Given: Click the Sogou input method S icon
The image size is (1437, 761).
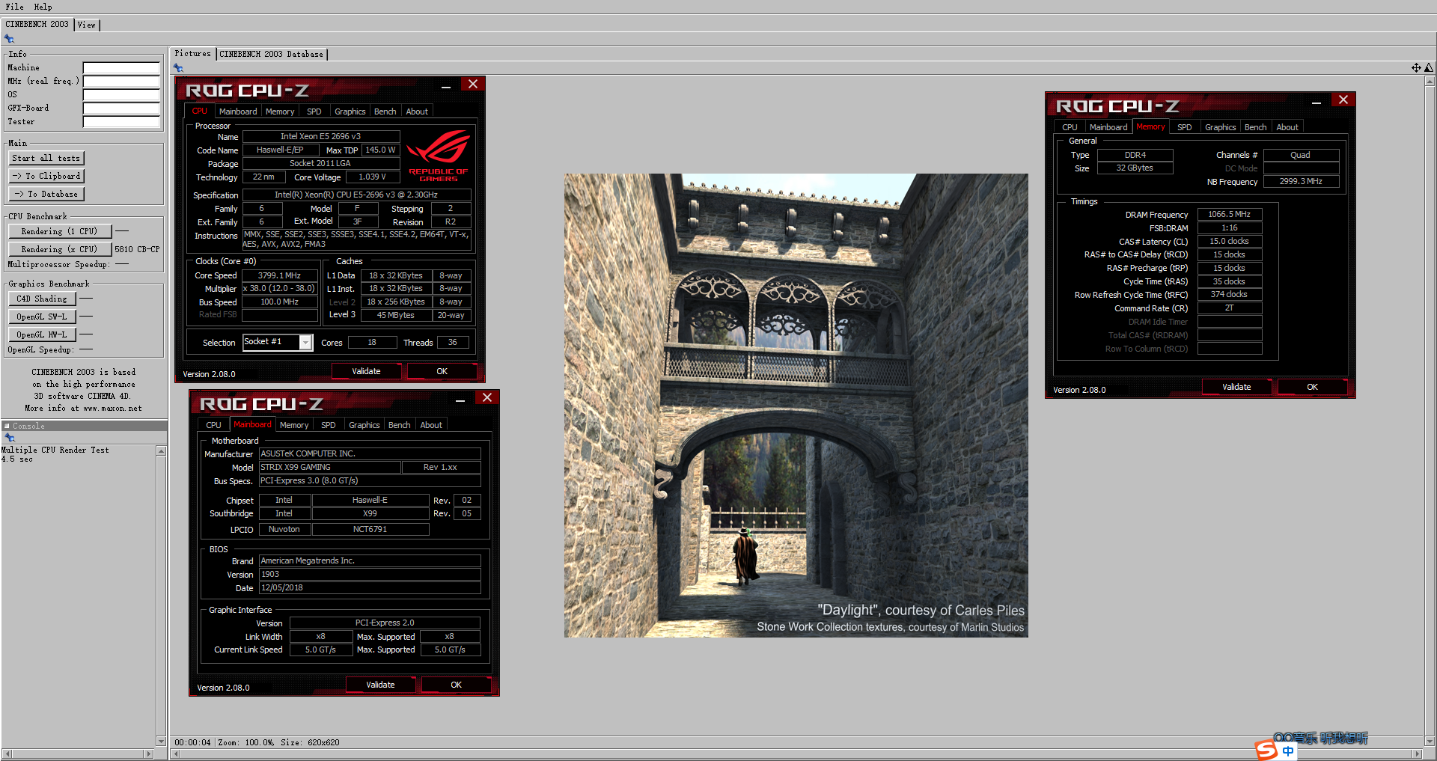Looking at the screenshot, I should 1266,751.
